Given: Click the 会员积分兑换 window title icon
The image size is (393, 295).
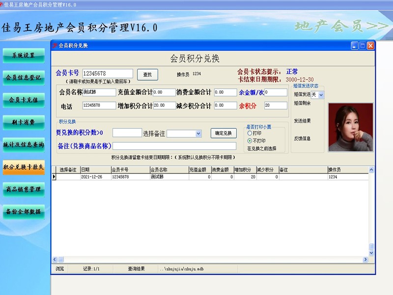Looking at the screenshot, I should point(55,45).
